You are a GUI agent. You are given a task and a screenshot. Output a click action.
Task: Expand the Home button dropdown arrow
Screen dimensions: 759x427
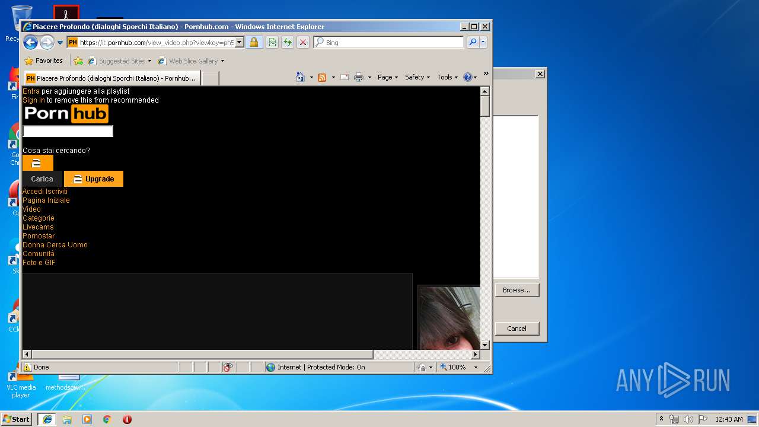tap(311, 77)
